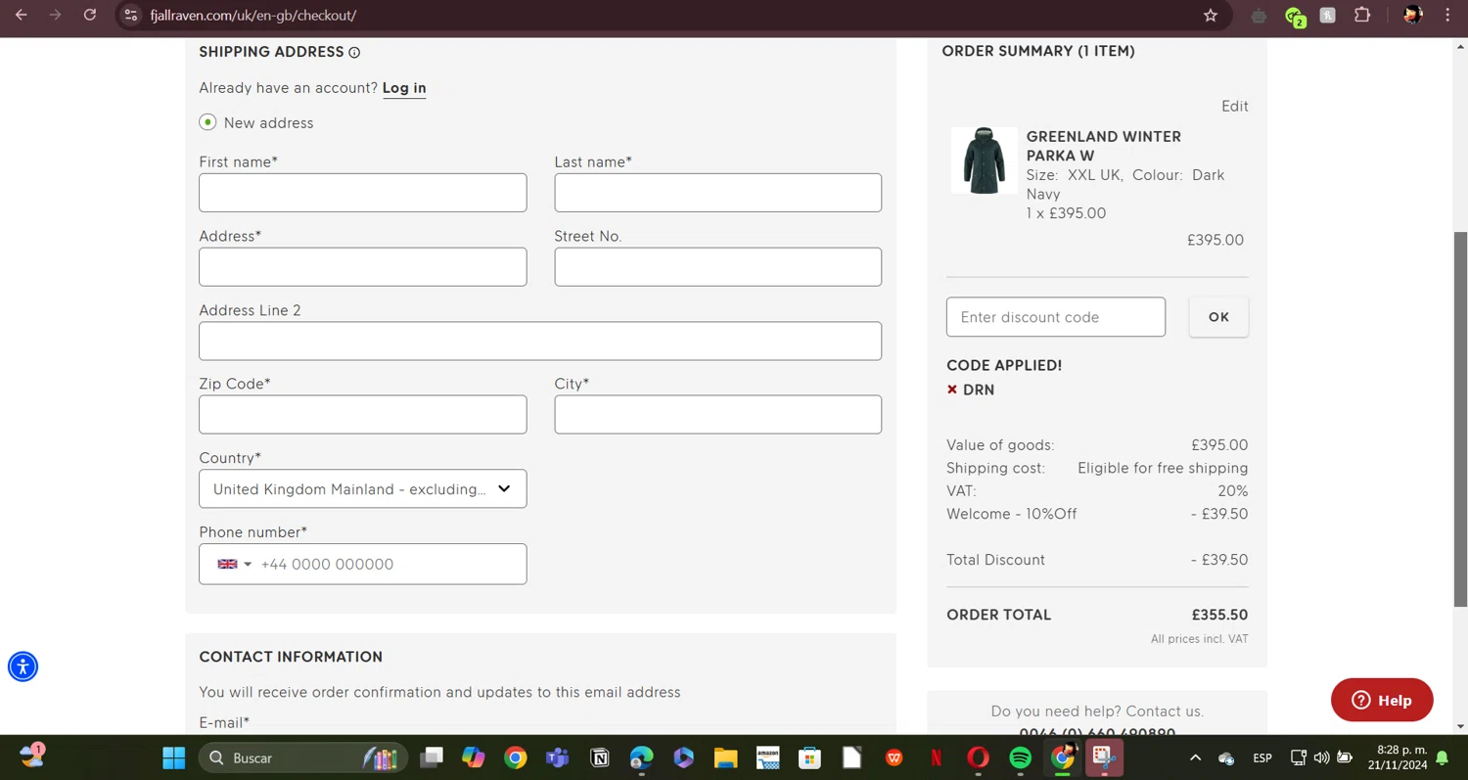The width and height of the screenshot is (1468, 780).
Task: Switch the ESP keyboard language indicator
Action: pos(1262,757)
